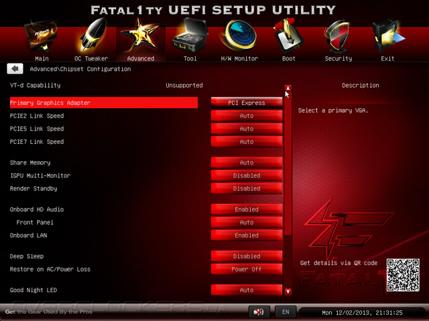Screen dimensions: 429x321
Task: Click the EN language button
Action: (x=286, y=312)
